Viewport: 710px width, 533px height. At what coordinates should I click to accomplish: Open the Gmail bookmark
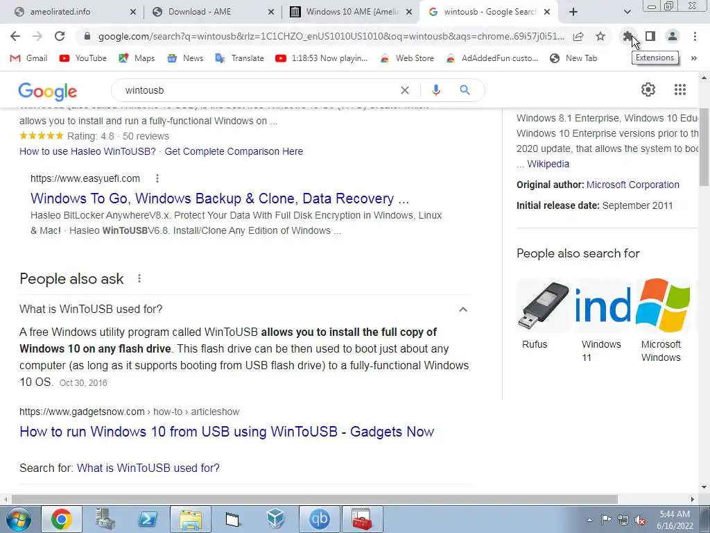(29, 58)
